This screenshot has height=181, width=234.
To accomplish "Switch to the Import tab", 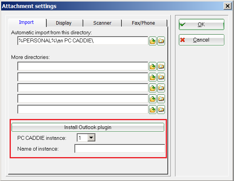I will pyautogui.click(x=27, y=22).
